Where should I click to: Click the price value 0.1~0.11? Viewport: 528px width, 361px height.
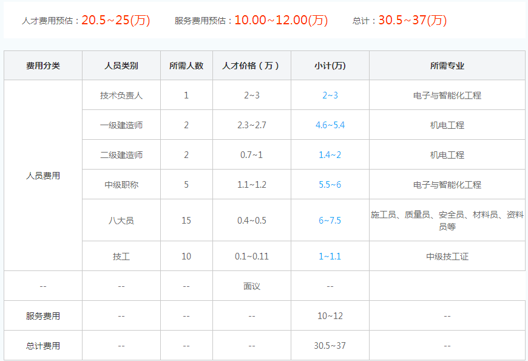[x=251, y=256]
